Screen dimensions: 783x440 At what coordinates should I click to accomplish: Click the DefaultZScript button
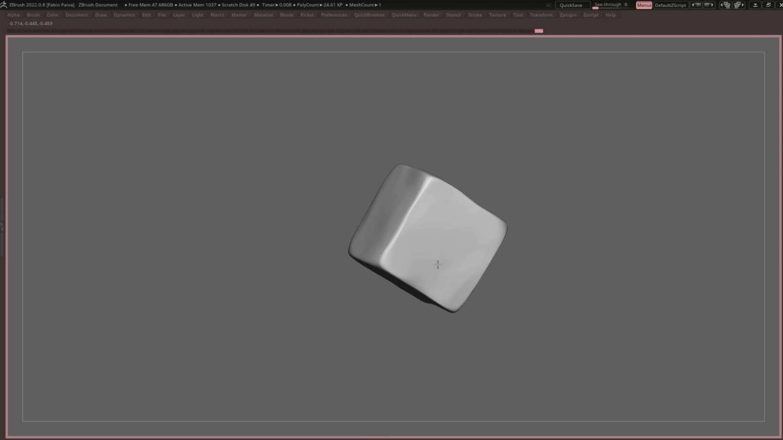pos(670,5)
